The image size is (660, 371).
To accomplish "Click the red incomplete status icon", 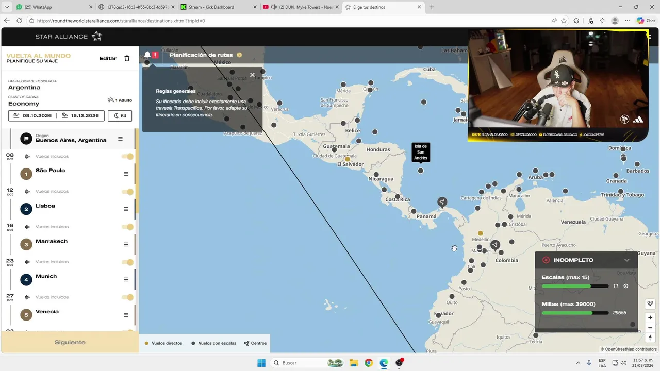I will (x=546, y=260).
